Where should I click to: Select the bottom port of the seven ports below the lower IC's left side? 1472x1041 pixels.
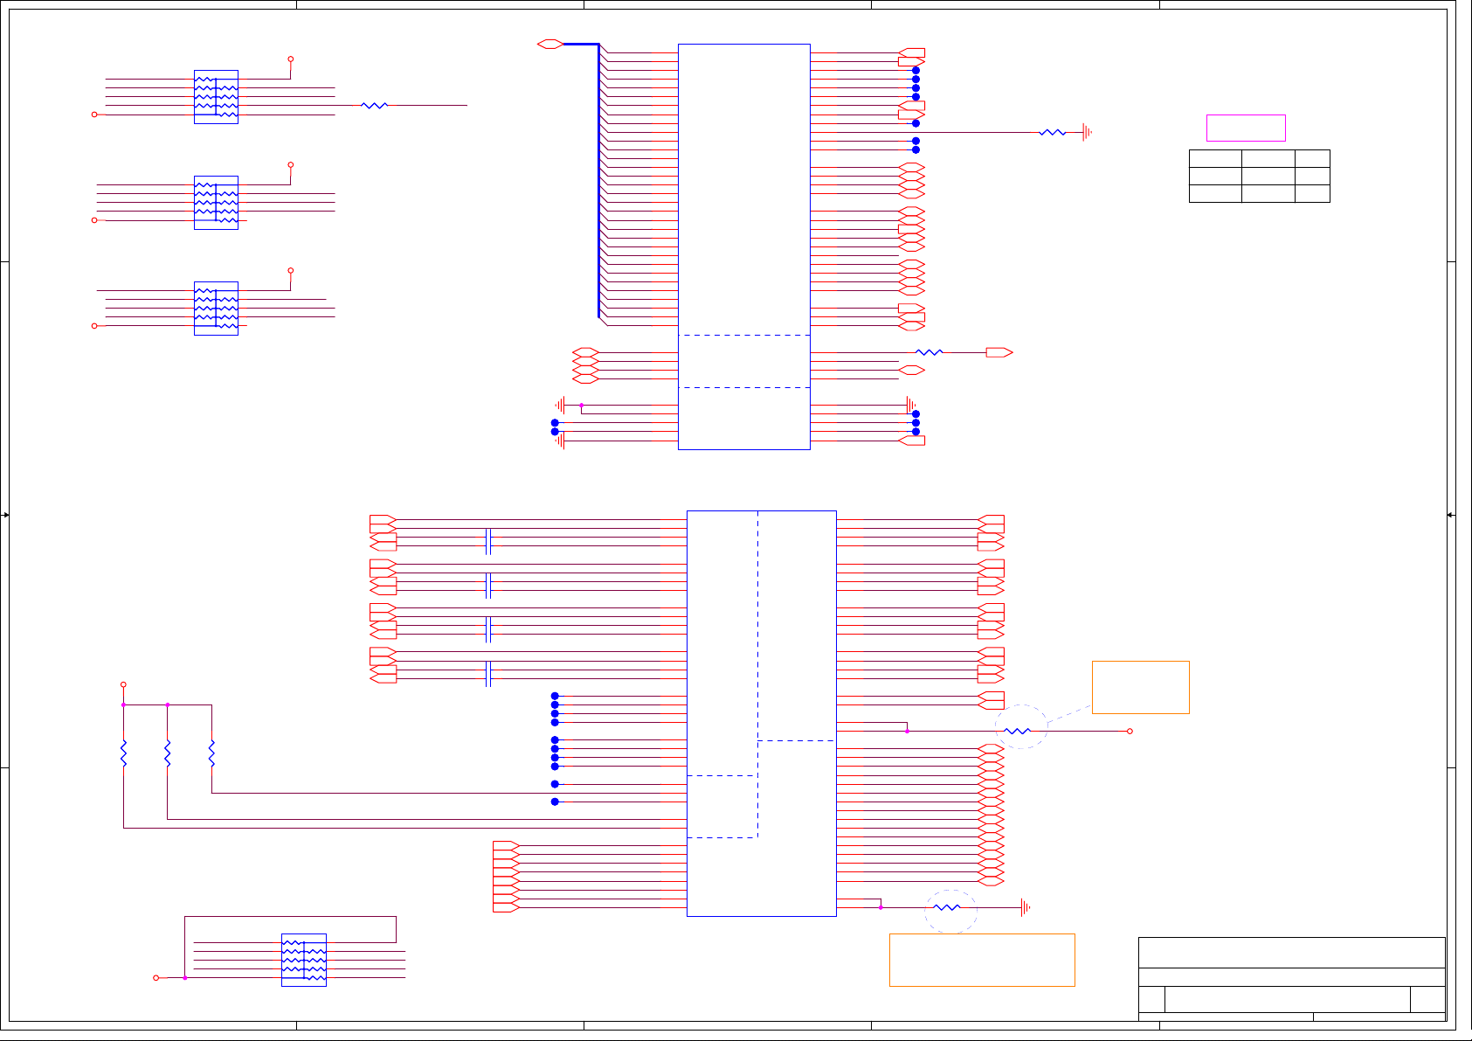(506, 907)
